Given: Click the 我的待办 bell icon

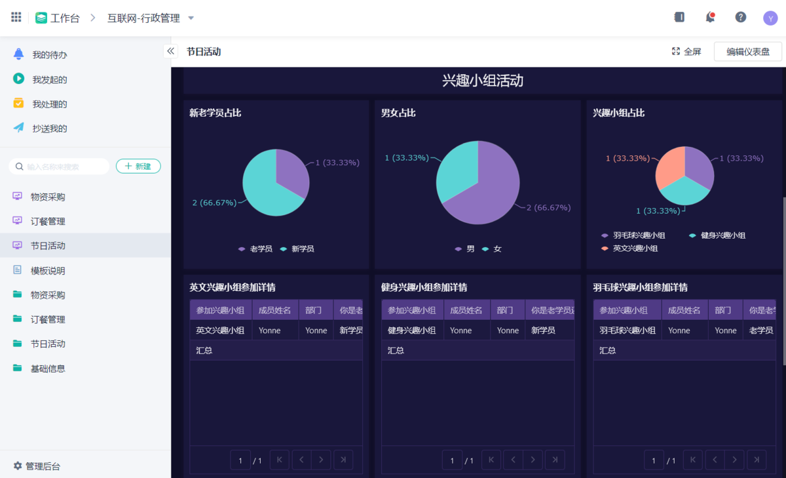Looking at the screenshot, I should click(x=18, y=54).
